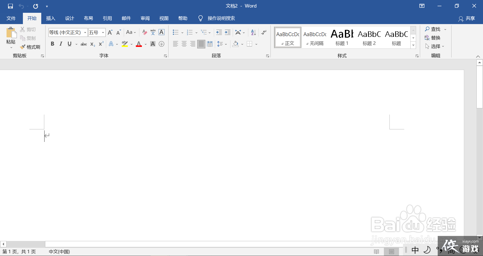Apply the character border icon
This screenshot has height=256, width=483.
162,32
